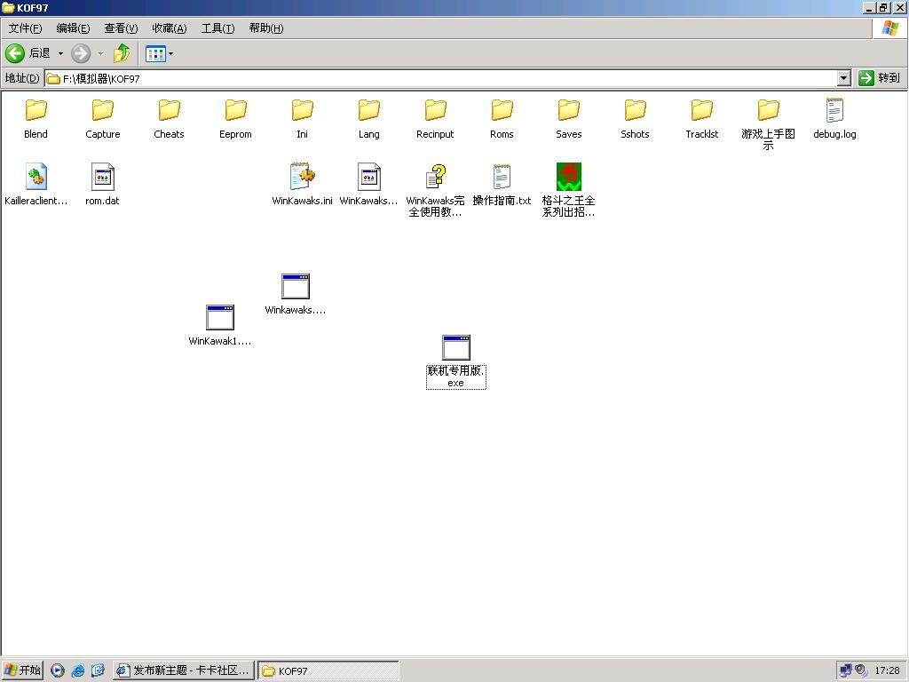909x682 pixels.
Task: Open the Recinput folder
Action: pyautogui.click(x=435, y=119)
